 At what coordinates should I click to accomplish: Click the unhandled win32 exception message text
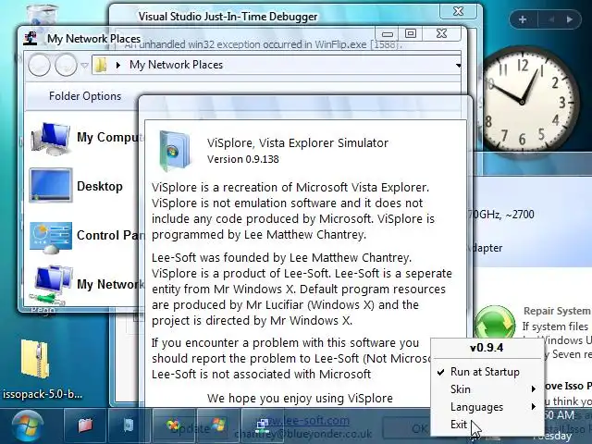[264, 44]
